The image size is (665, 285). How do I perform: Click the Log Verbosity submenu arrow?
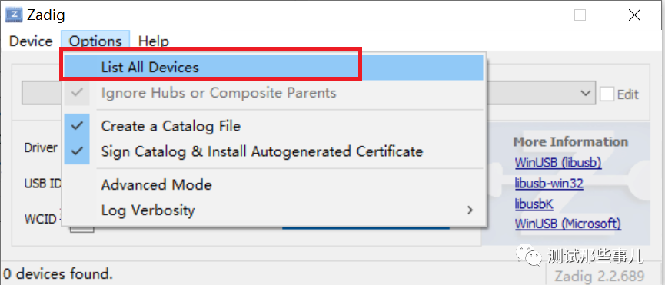(x=470, y=210)
